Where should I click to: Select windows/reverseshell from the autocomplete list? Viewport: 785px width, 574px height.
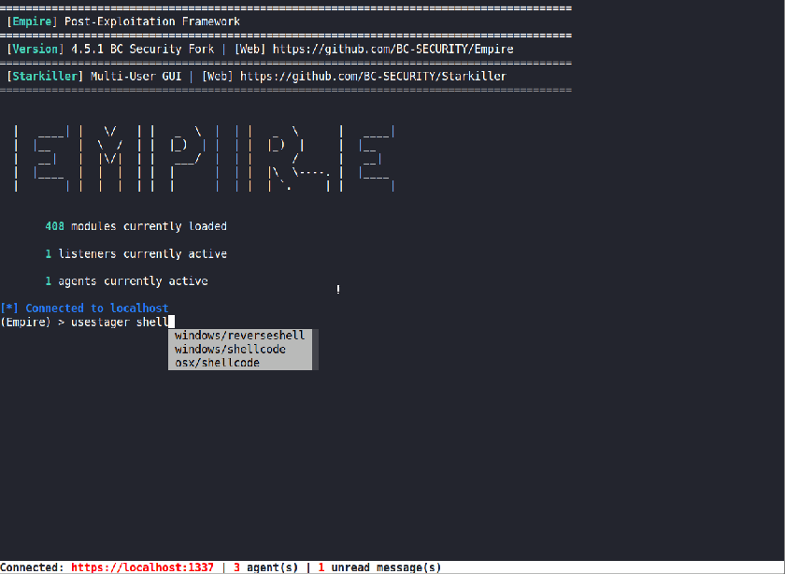coord(231,335)
